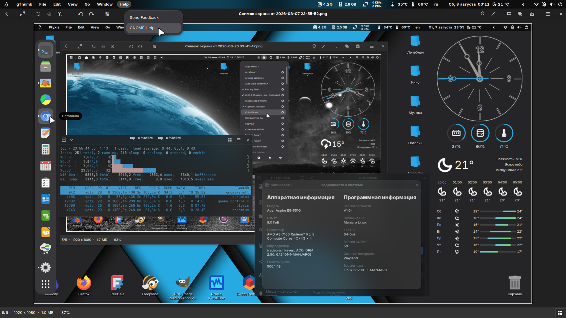Open the edit file pencil tool
Viewport: 566px width, 318px height.
[x=493, y=14]
